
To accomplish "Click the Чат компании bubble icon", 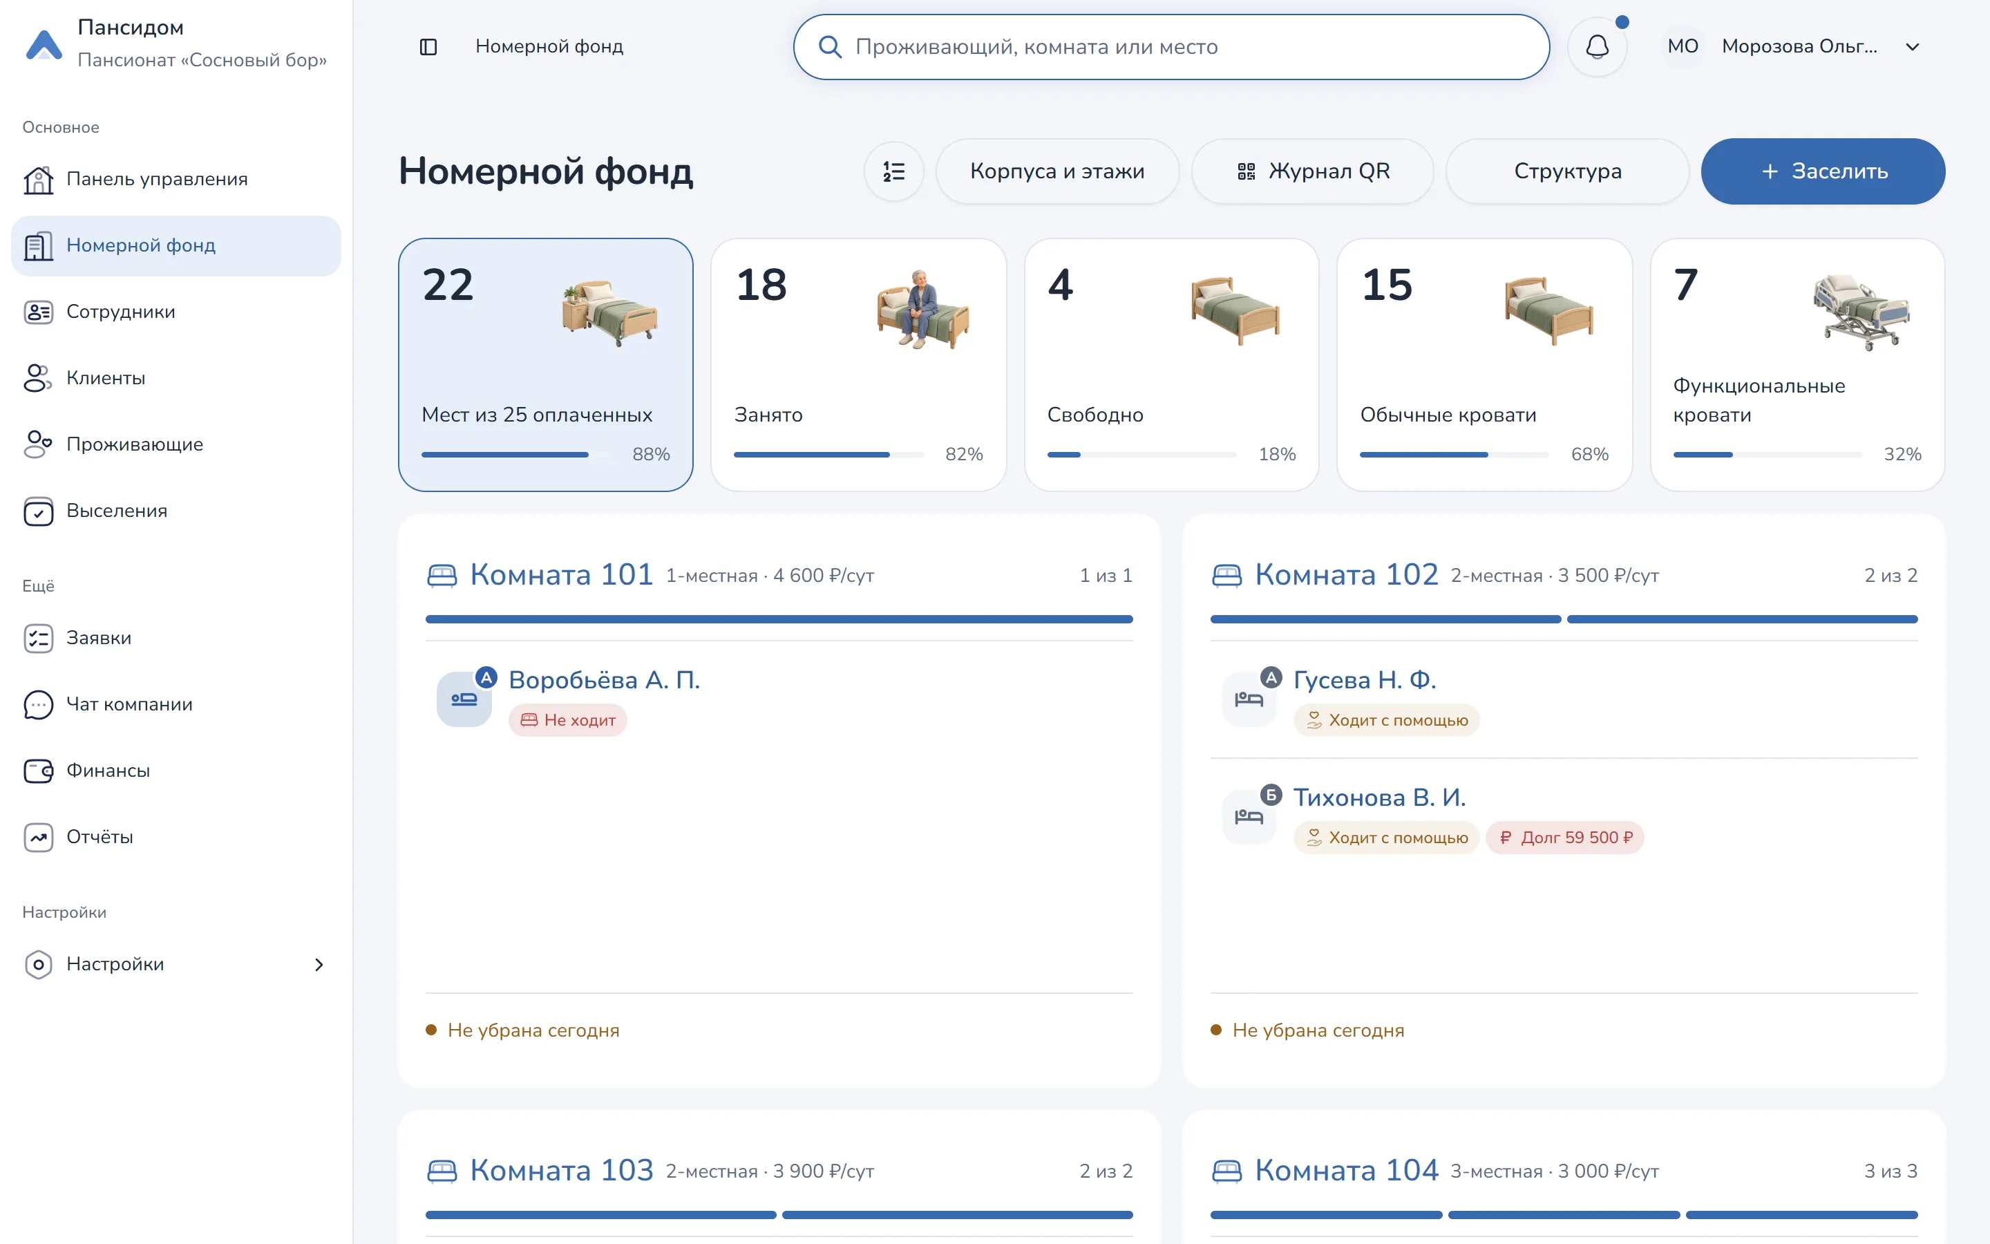I will [x=38, y=704].
